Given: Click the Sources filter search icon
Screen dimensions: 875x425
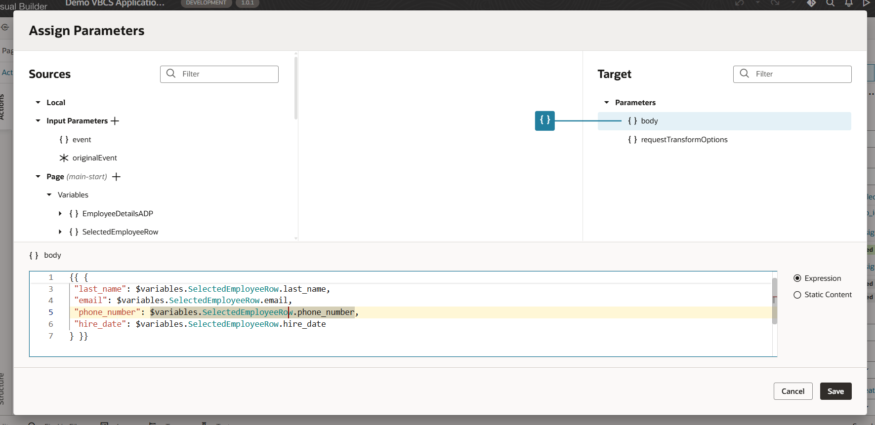Looking at the screenshot, I should 171,74.
